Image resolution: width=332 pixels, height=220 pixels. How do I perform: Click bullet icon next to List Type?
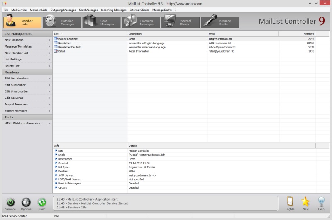pos(56,167)
